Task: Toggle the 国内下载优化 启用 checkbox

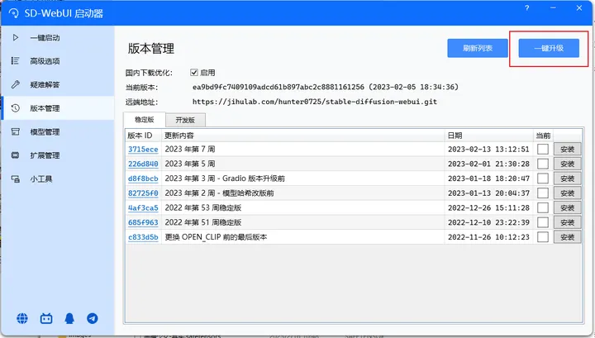Action: point(194,73)
